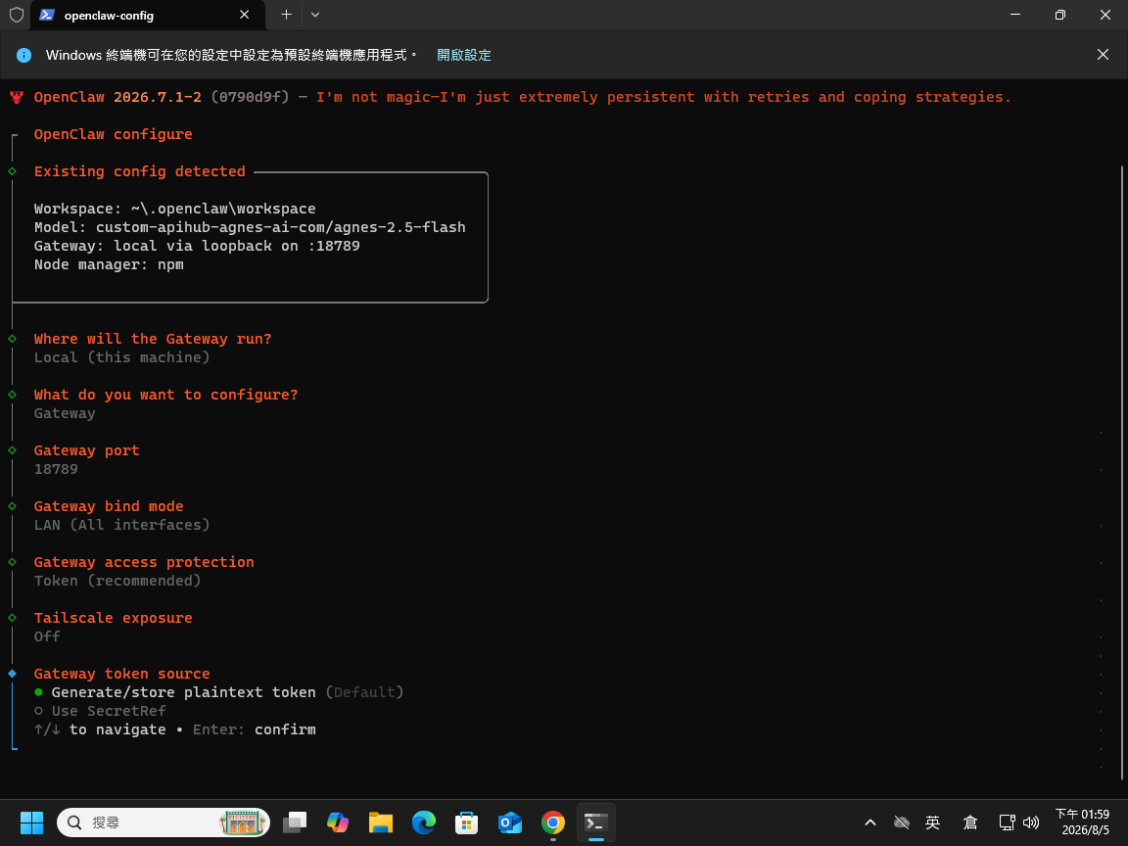The height and width of the screenshot is (846, 1128).
Task: Click the OneDrive cloud tray icon
Action: click(902, 822)
